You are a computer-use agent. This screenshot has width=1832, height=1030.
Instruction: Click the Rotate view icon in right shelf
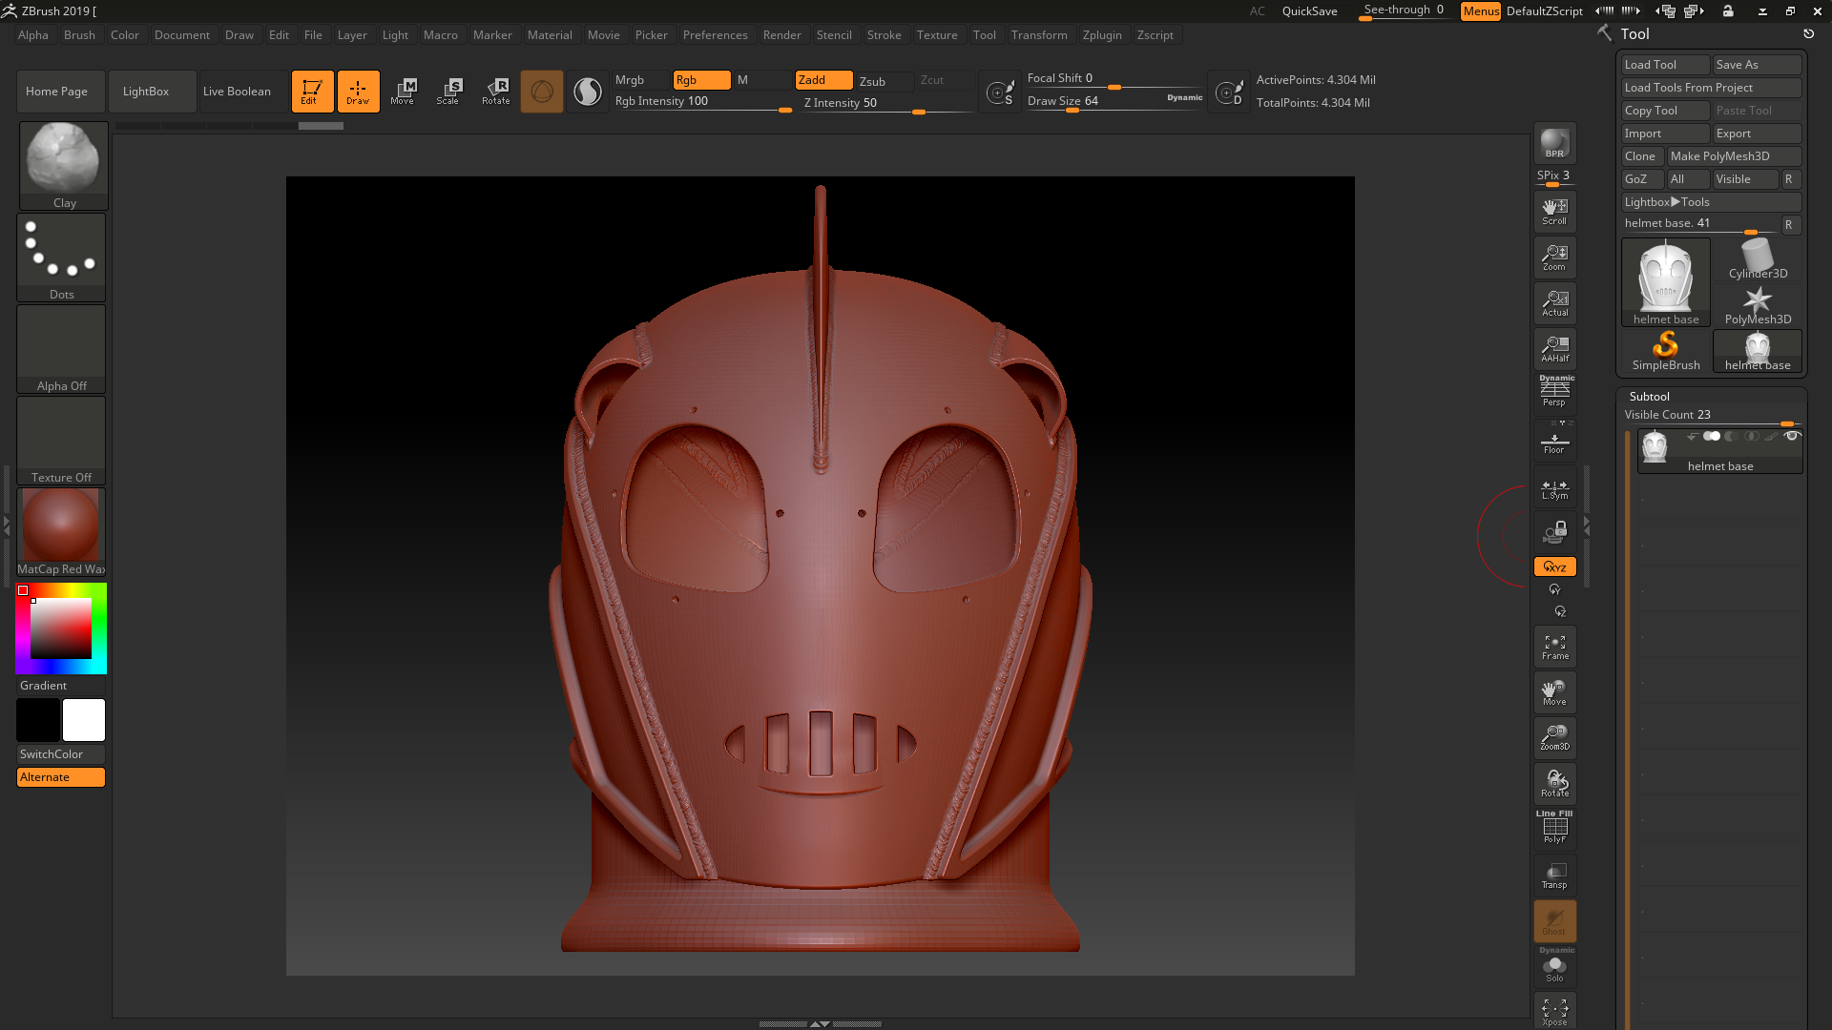[1554, 784]
